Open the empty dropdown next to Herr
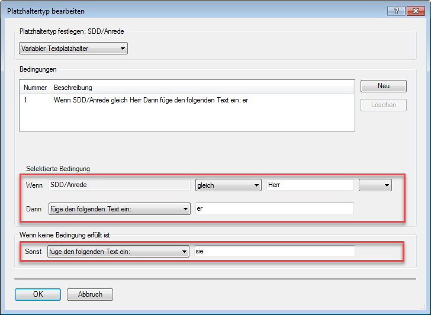Screen dimensions: 431x315 point(375,185)
